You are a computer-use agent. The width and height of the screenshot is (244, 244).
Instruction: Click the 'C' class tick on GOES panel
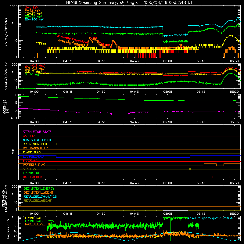coord(16,95)
